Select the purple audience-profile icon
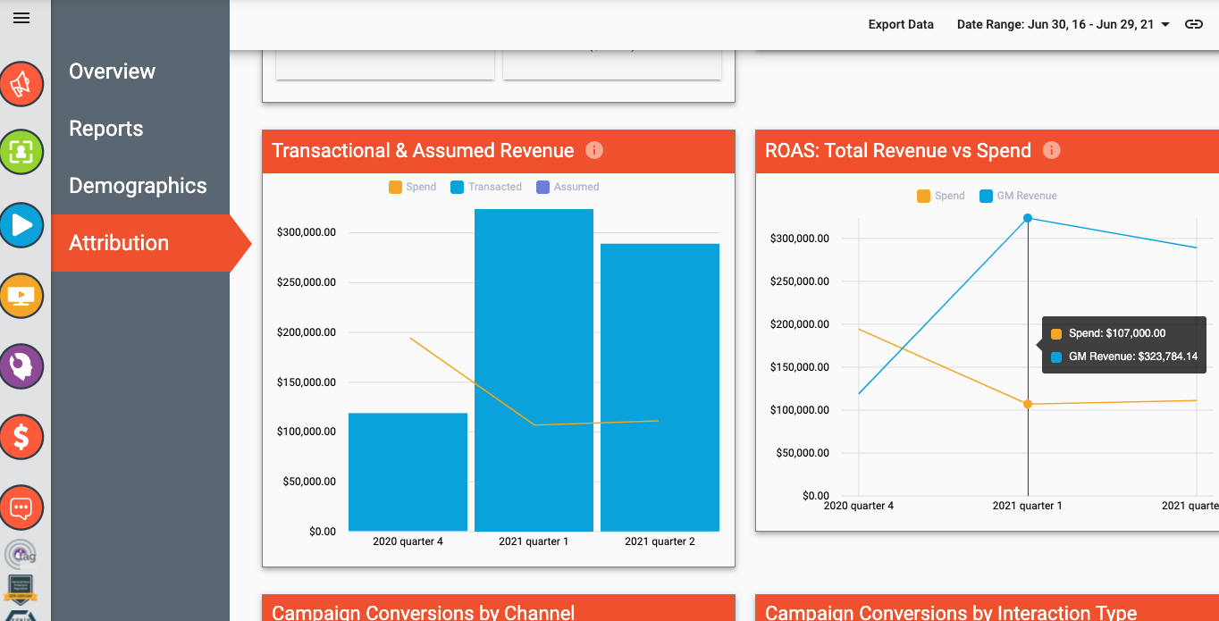 tap(21, 366)
